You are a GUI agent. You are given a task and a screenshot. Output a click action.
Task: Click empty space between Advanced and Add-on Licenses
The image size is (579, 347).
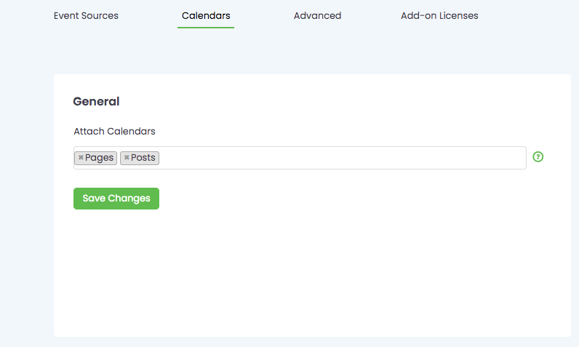pos(371,15)
